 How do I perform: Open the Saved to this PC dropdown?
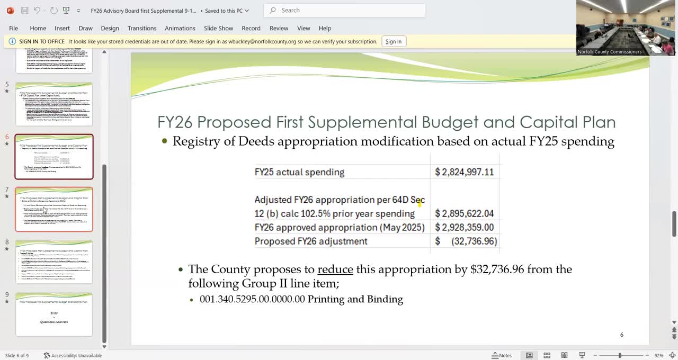click(227, 11)
